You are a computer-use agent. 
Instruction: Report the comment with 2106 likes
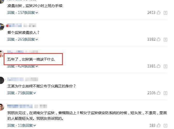click(x=165, y=93)
